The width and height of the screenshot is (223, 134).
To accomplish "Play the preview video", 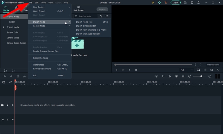I will (129, 70).
